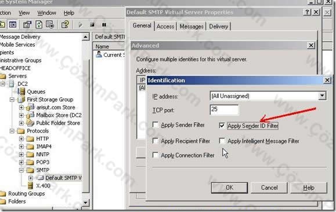Select the Queues node icon

tap(21, 92)
